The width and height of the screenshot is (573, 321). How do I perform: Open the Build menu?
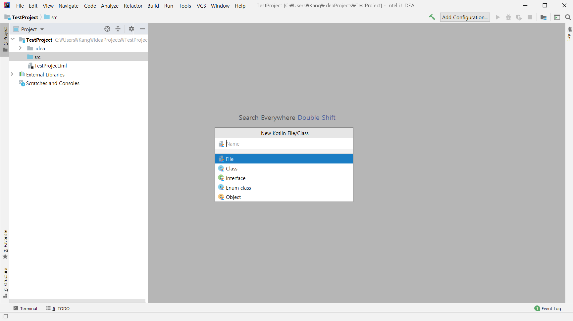tap(153, 6)
